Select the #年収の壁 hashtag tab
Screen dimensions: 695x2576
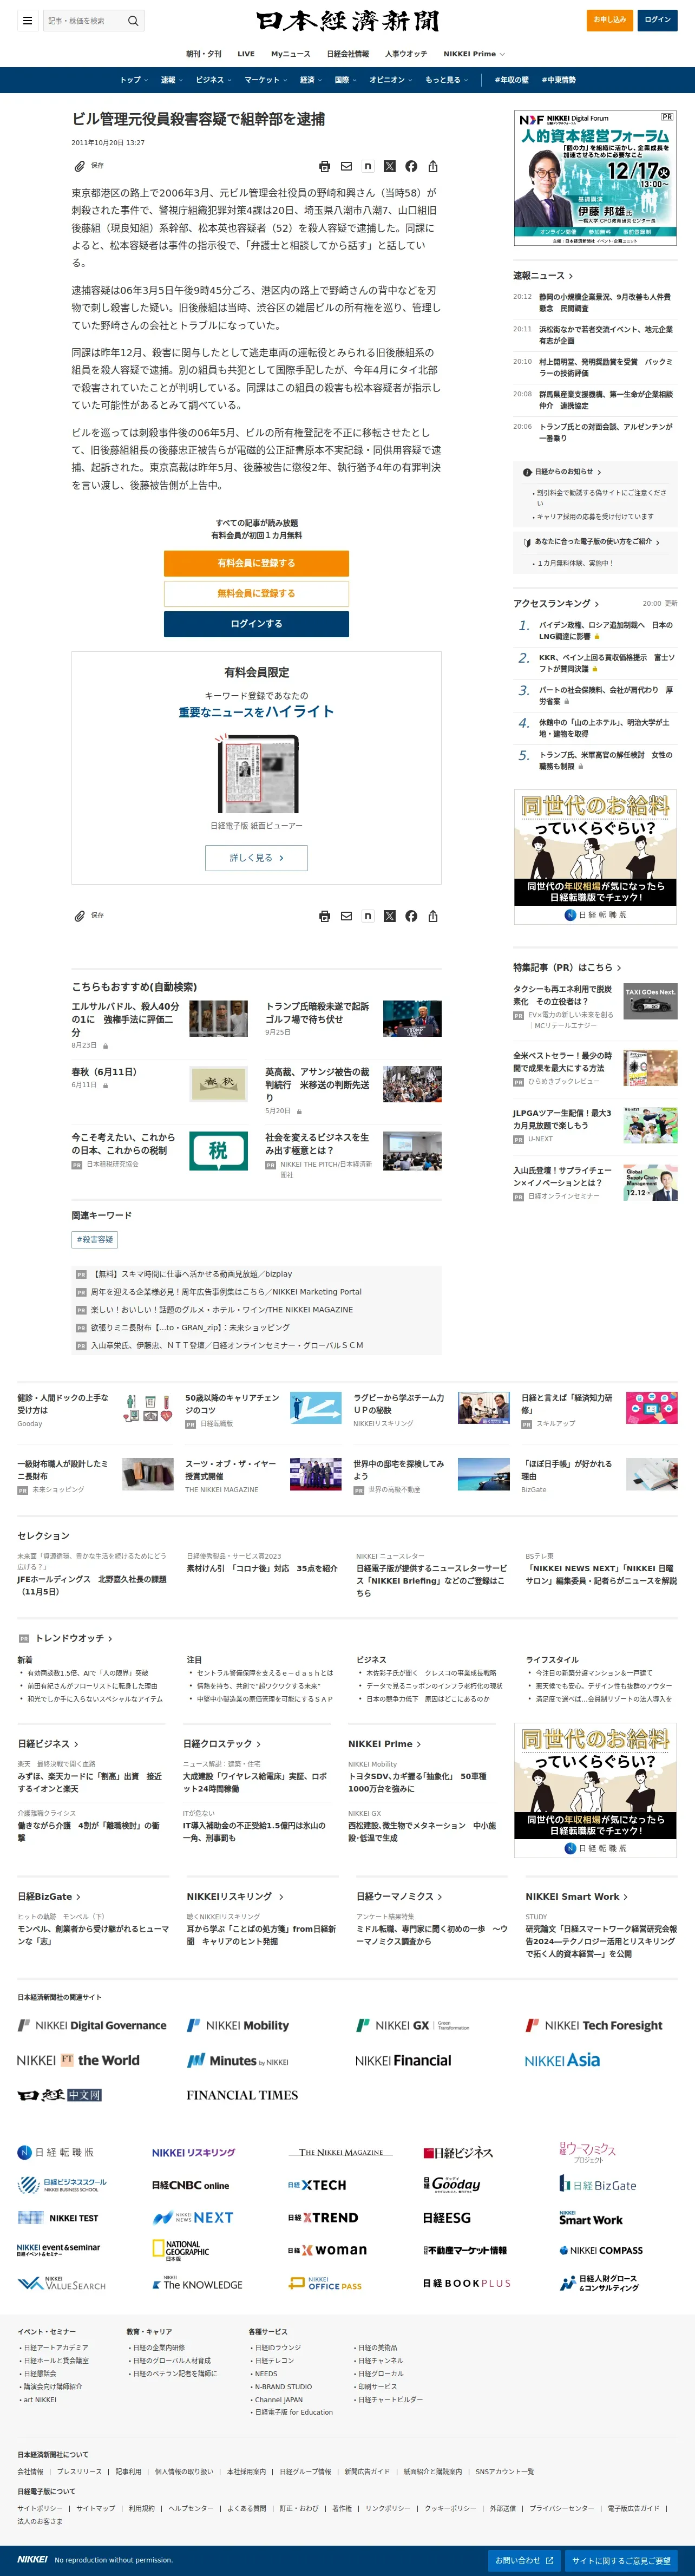pos(512,80)
